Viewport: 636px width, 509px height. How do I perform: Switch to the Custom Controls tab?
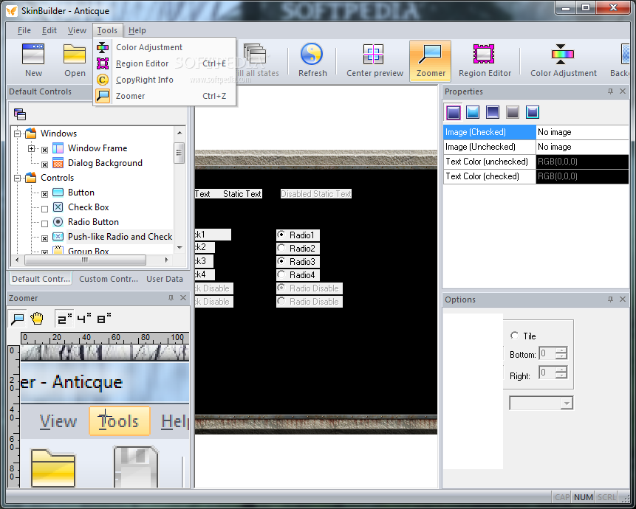coord(109,279)
